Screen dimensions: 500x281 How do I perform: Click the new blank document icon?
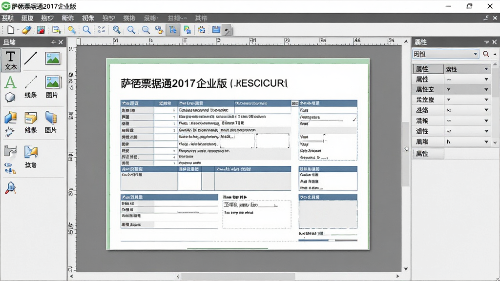[11, 30]
